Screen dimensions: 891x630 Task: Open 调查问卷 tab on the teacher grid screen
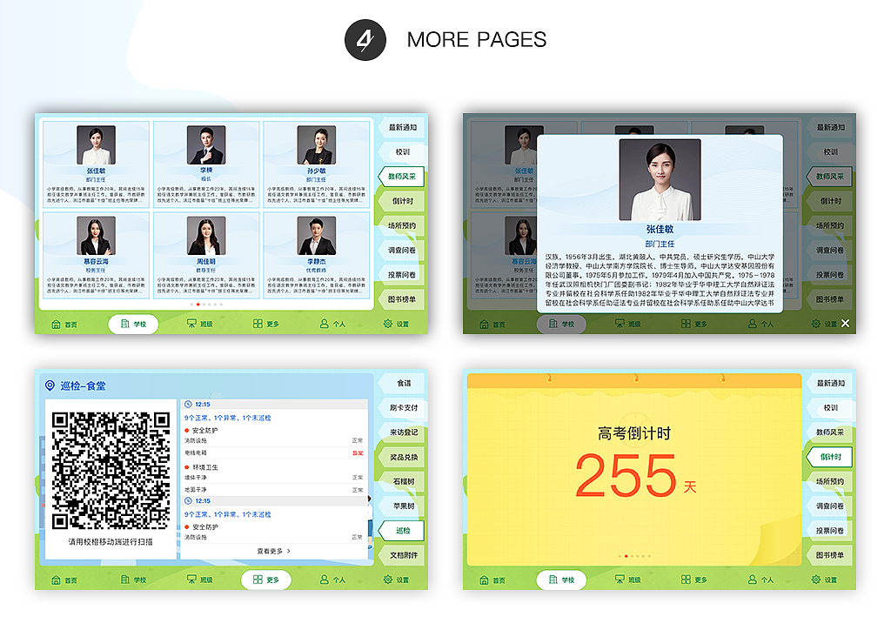[x=402, y=250]
